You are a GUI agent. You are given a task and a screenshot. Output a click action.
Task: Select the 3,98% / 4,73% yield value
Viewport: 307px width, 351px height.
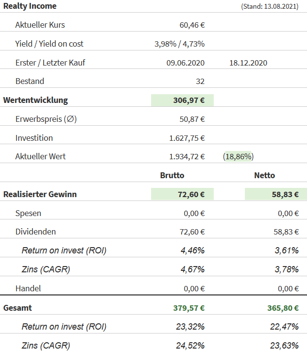(x=179, y=44)
